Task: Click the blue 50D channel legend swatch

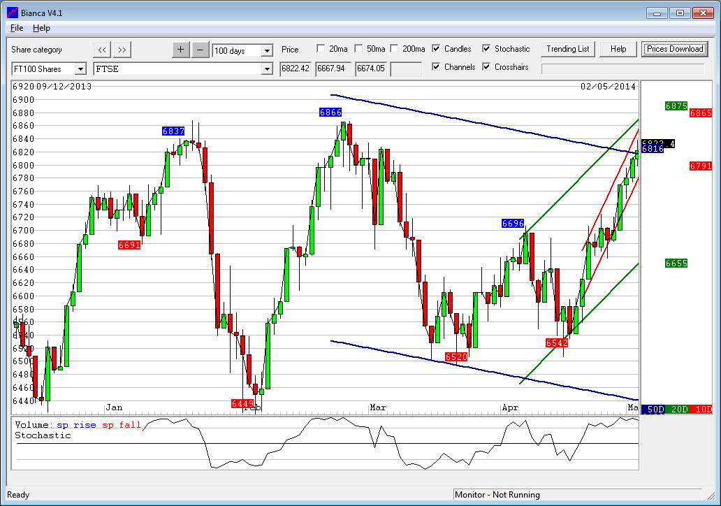Action: pyautogui.click(x=654, y=409)
